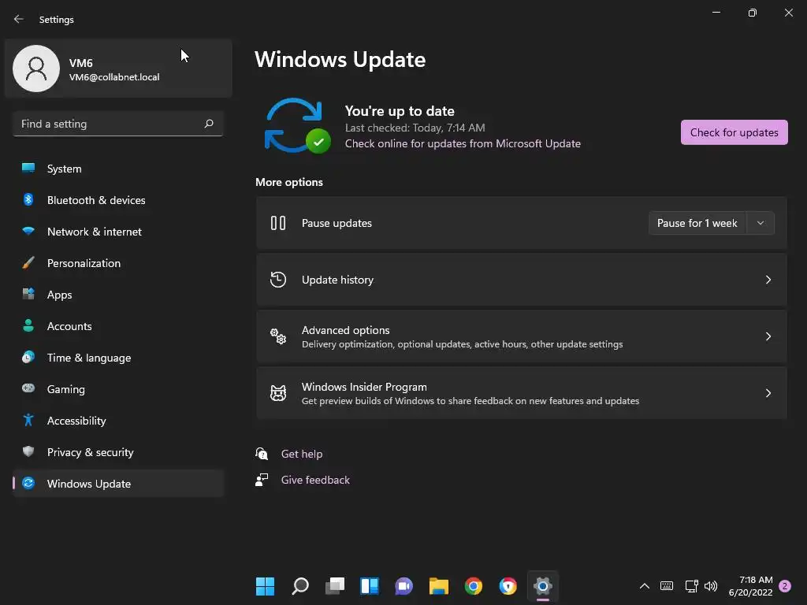Screen dimensions: 807x605
Task: Click the Give feedback icon
Action: [262, 480]
